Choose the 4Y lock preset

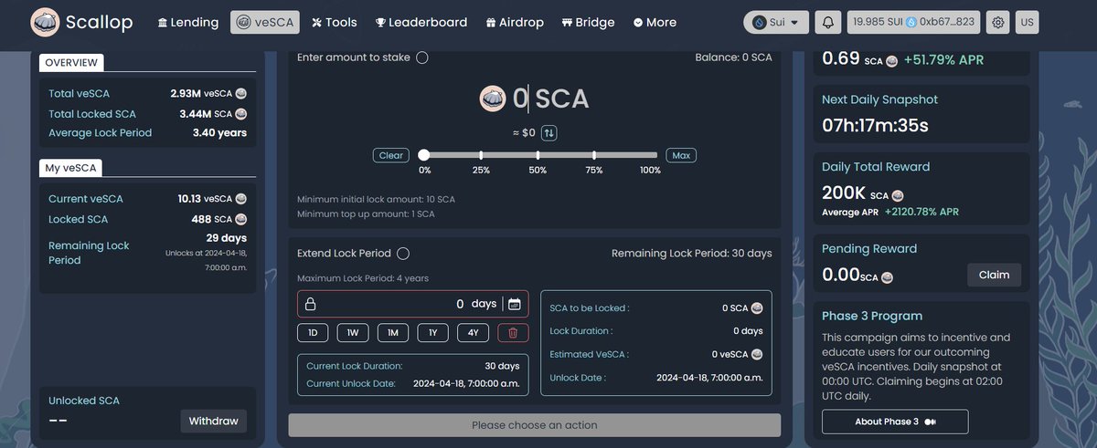pyautogui.click(x=473, y=333)
